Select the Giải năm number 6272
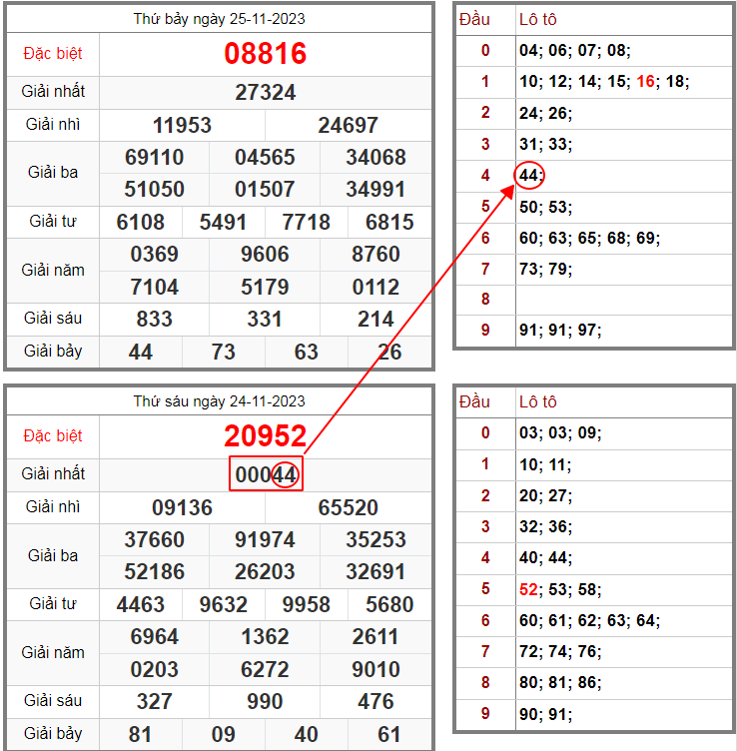The width and height of the screenshot is (737, 751). click(x=265, y=669)
